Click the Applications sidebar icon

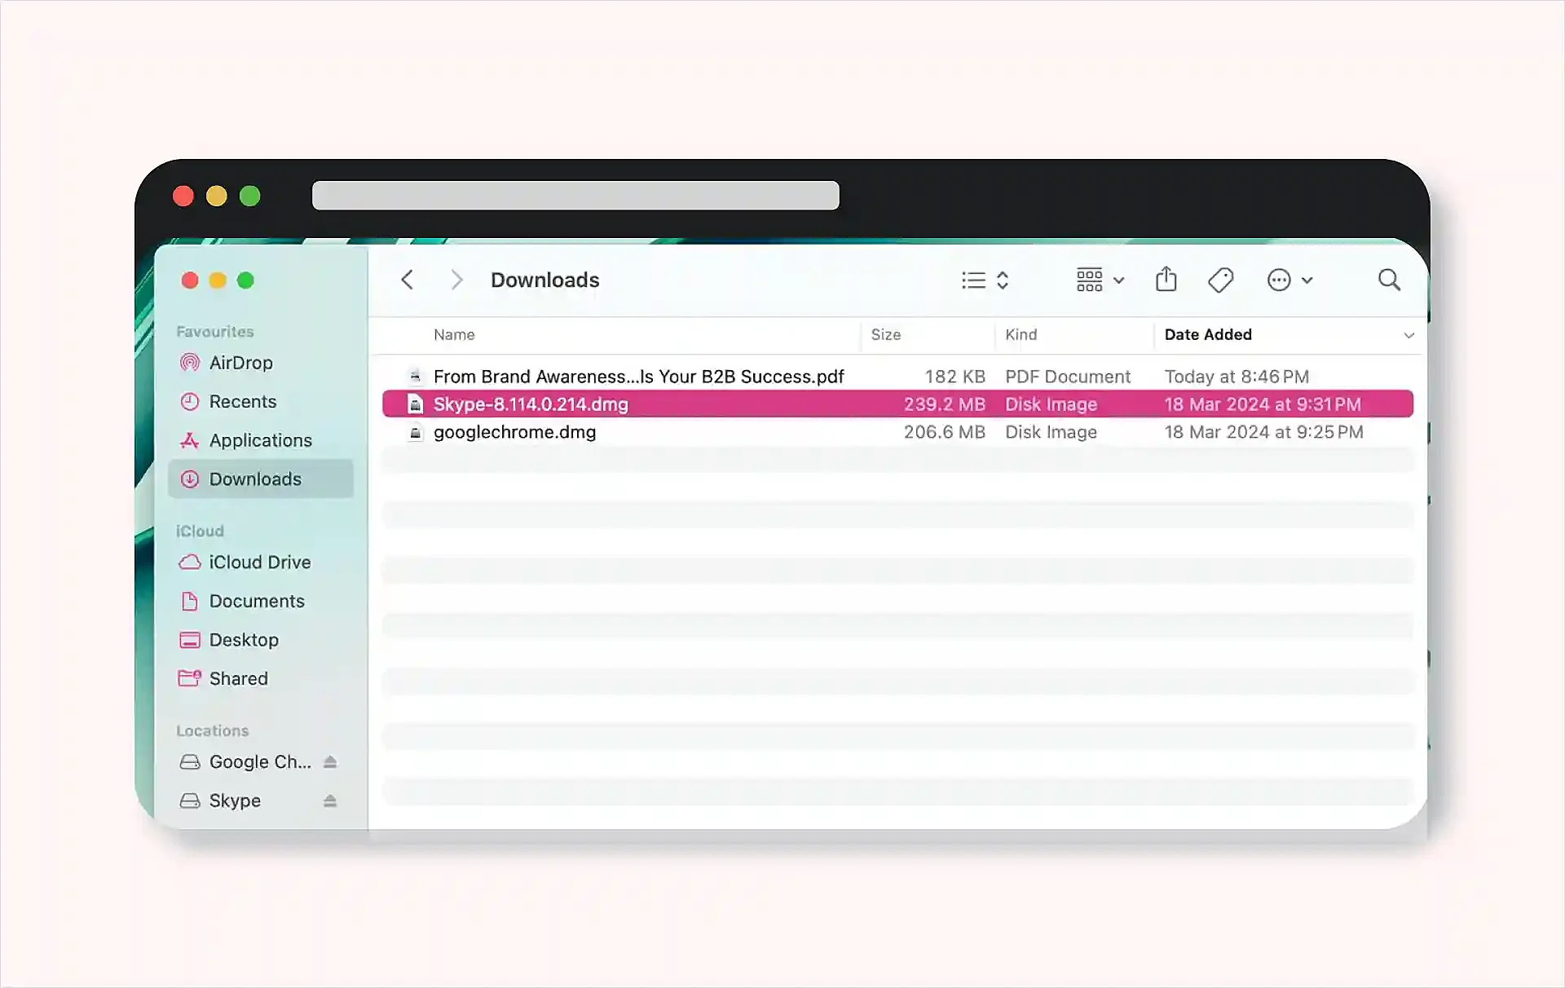[x=190, y=440]
